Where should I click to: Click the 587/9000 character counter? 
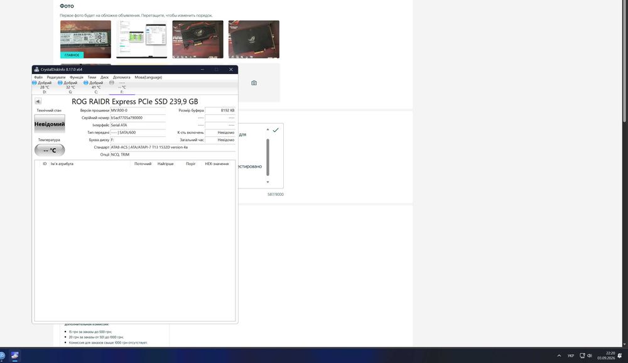[276, 194]
